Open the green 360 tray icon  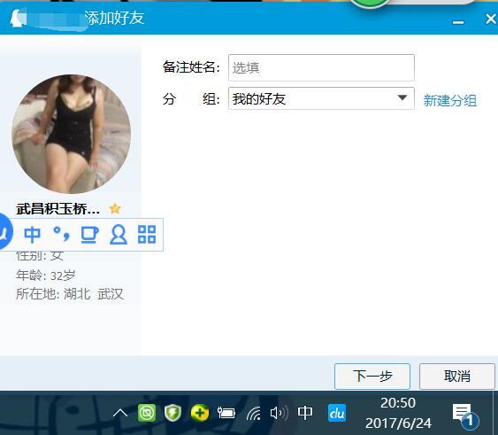tap(147, 413)
